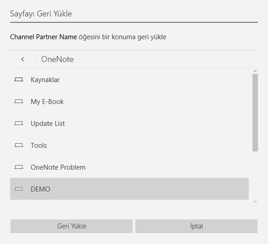The image size is (268, 244).
Task: Click the vertical scrollbar thumb
Action: coord(255,113)
